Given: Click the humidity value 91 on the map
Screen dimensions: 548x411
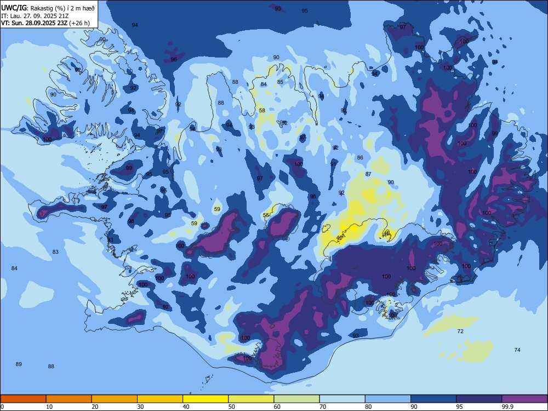Looking at the screenshot, I should point(333,164).
